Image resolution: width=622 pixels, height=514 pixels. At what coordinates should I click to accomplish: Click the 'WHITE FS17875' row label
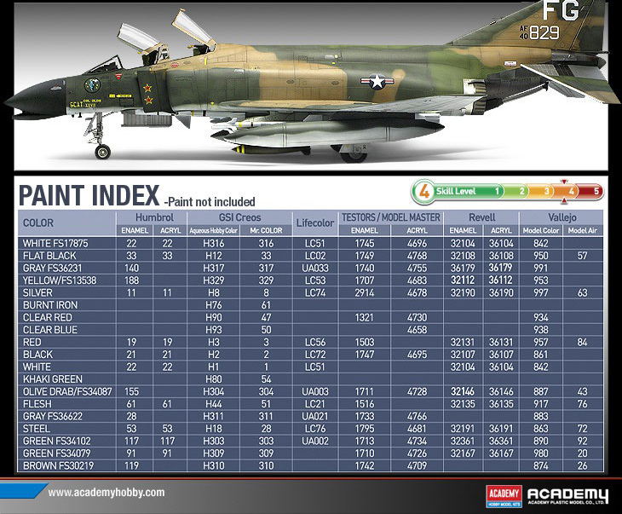(55, 243)
